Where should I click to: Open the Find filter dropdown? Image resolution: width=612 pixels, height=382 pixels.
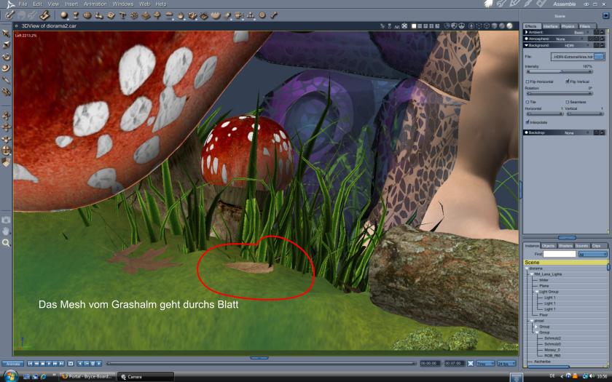pyautogui.click(x=592, y=254)
